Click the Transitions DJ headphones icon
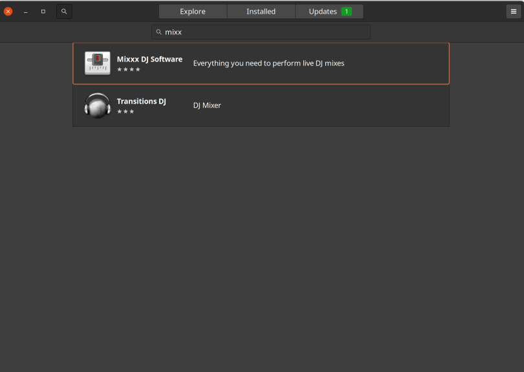Image resolution: width=524 pixels, height=372 pixels. pos(97,105)
